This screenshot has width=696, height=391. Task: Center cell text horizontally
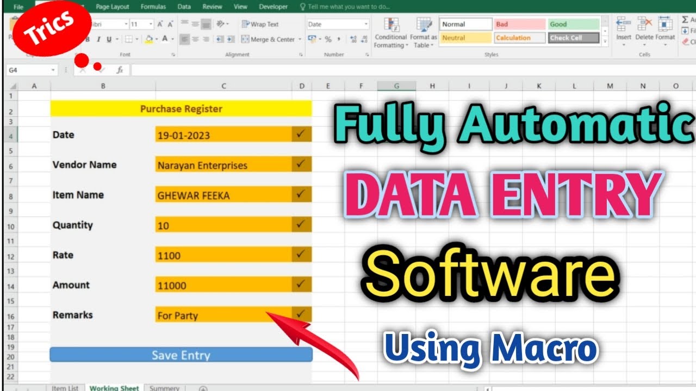click(195, 39)
